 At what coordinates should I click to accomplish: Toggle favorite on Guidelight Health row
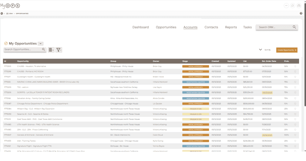click(295, 77)
